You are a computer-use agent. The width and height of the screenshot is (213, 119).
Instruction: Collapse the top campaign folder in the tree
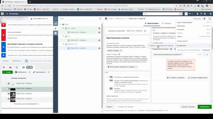point(61,24)
